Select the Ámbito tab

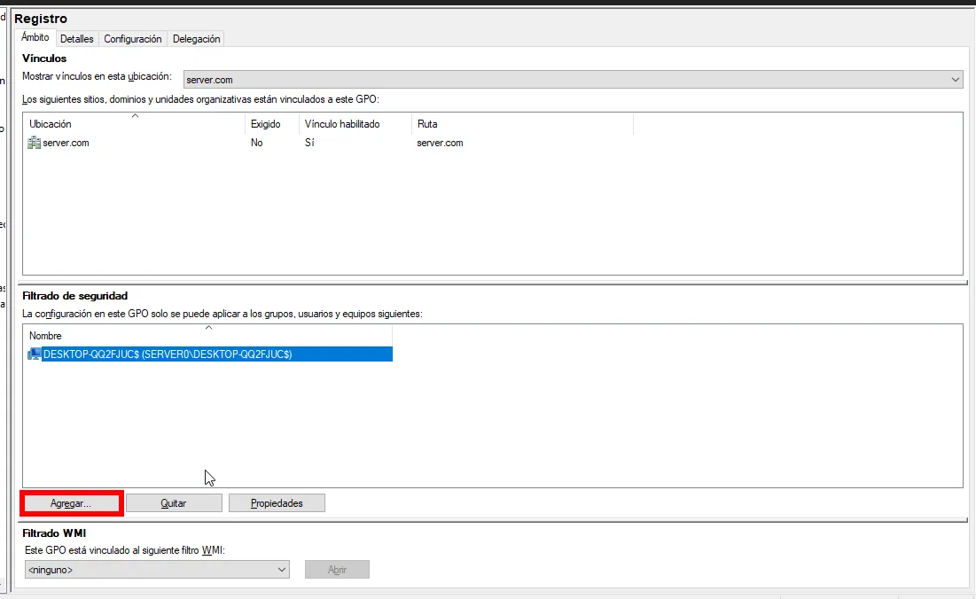[x=35, y=37]
